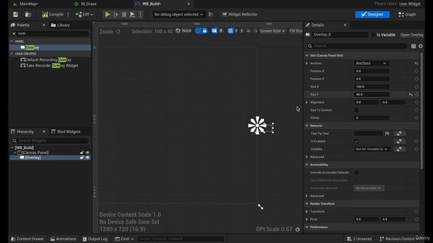
Task: Open the Screen Size dropdown
Action: pos(272,31)
